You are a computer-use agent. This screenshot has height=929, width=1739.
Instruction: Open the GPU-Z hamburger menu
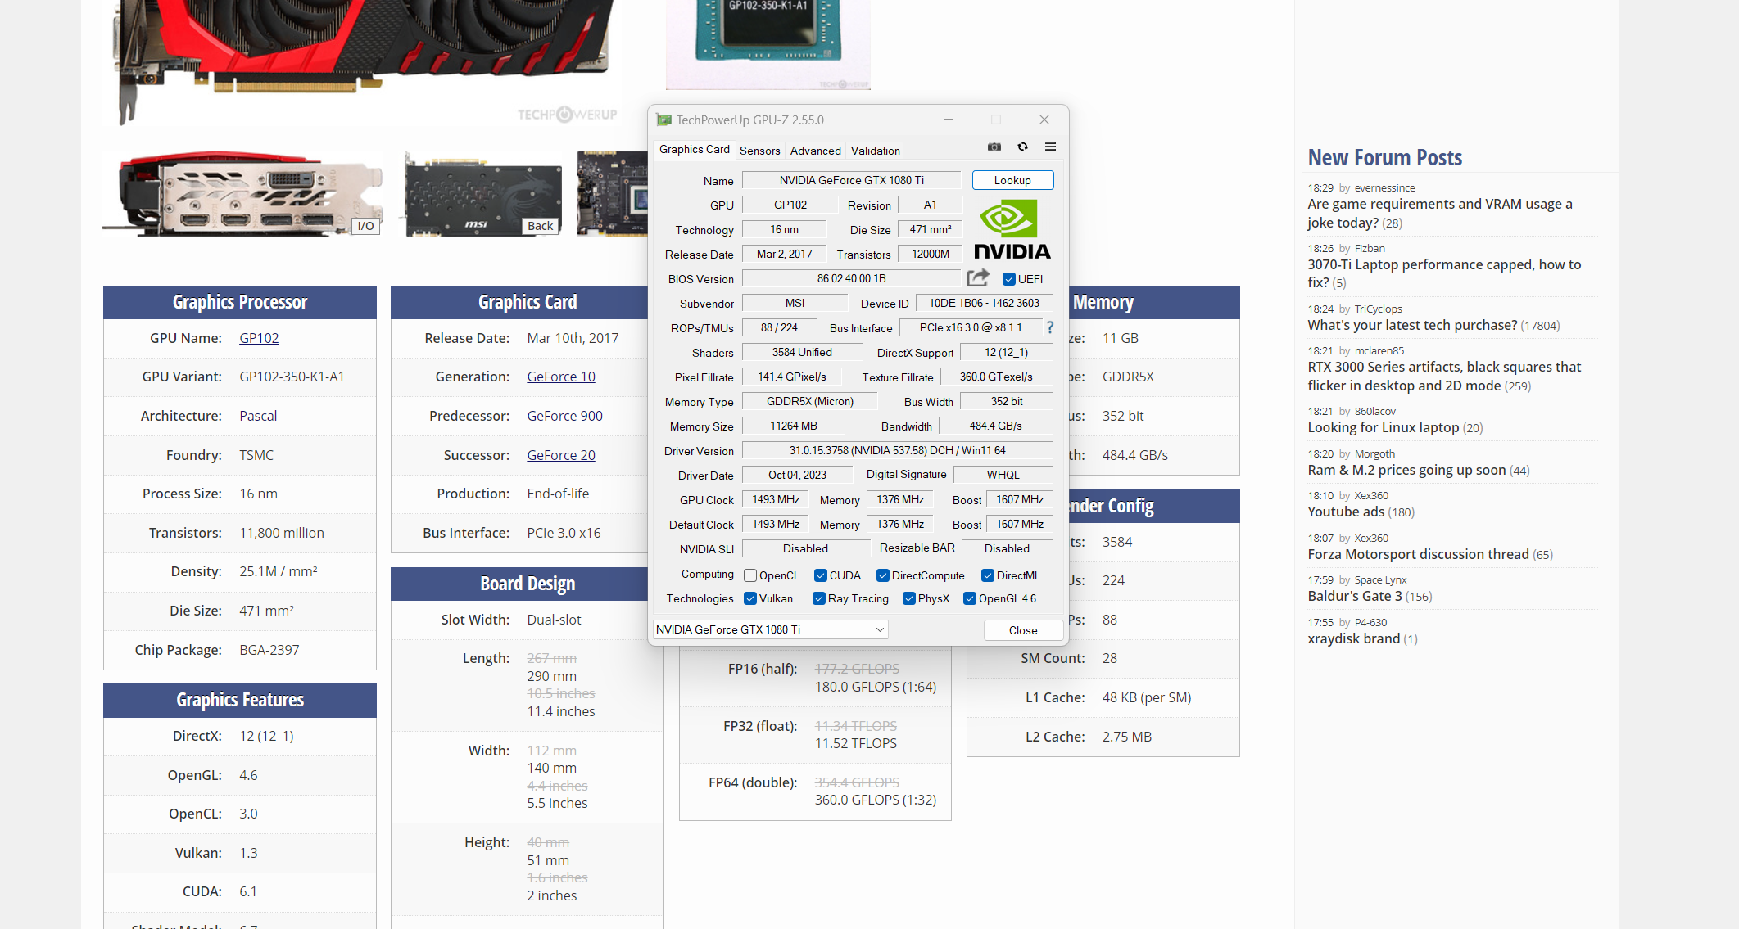coord(1050,147)
